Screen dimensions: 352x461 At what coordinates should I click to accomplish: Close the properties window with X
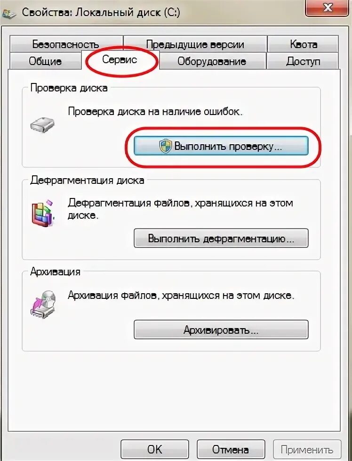coord(328,8)
